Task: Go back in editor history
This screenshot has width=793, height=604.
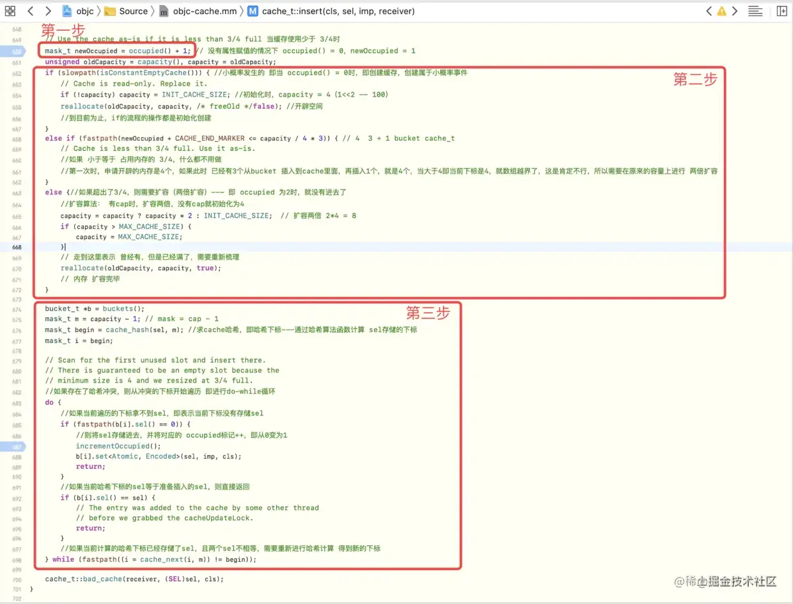Action: click(x=30, y=11)
